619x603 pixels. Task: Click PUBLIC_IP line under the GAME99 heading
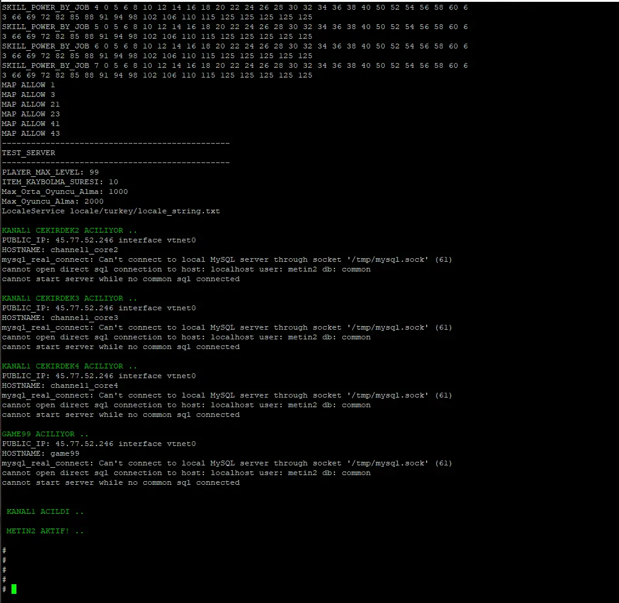99,444
